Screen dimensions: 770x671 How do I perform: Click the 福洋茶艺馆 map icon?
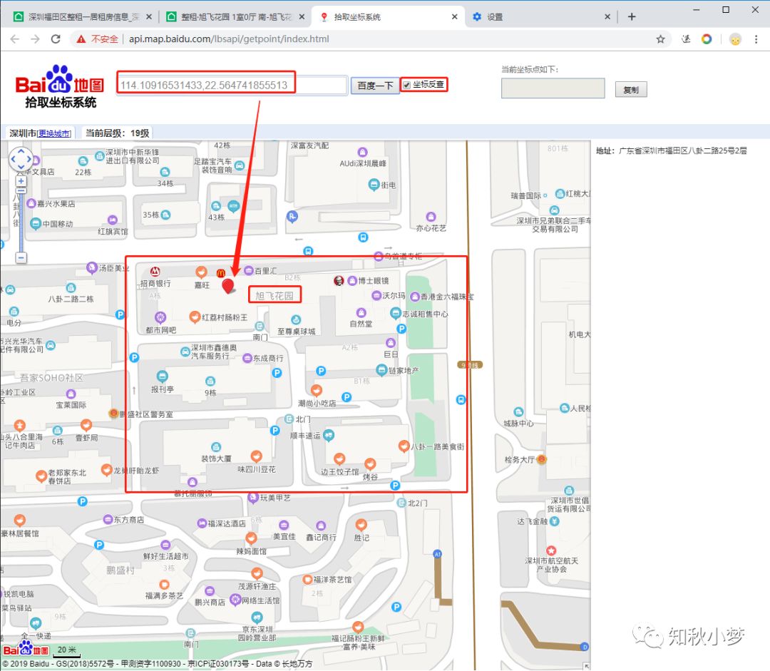click(x=307, y=580)
